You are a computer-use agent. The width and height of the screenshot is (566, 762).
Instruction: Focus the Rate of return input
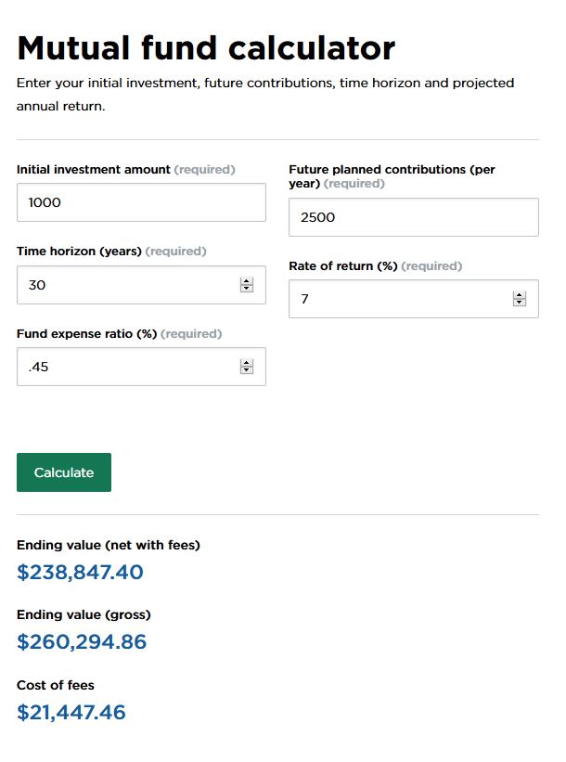(x=414, y=299)
